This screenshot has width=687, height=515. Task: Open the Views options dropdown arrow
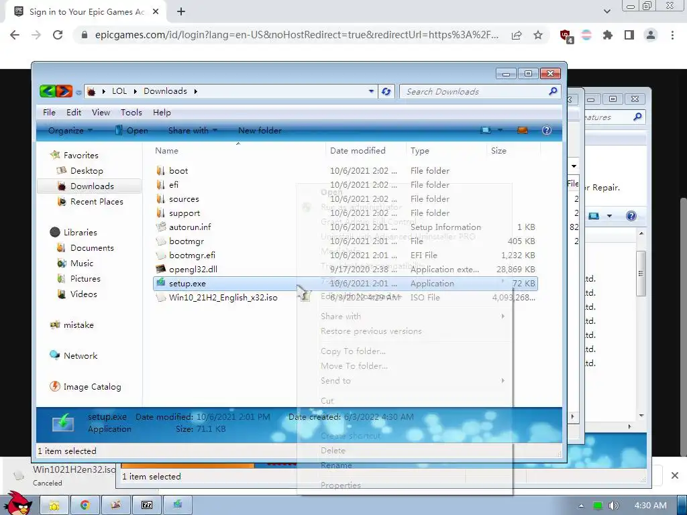[500, 130]
